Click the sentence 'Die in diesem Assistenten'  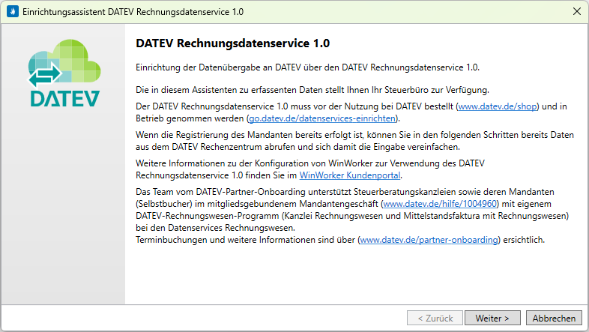click(x=312, y=90)
